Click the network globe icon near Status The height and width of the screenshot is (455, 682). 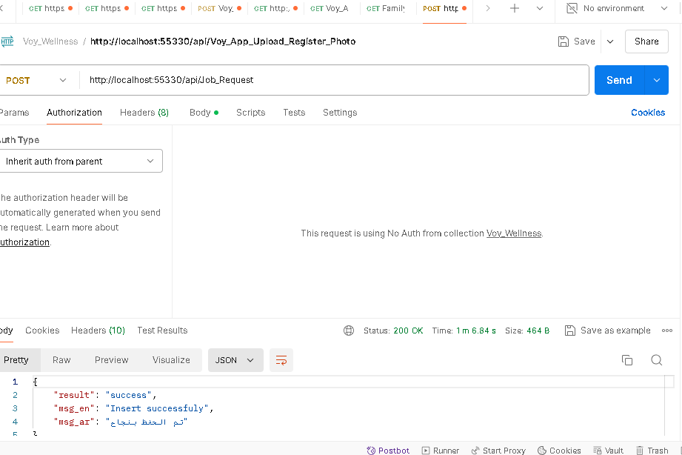tap(349, 331)
